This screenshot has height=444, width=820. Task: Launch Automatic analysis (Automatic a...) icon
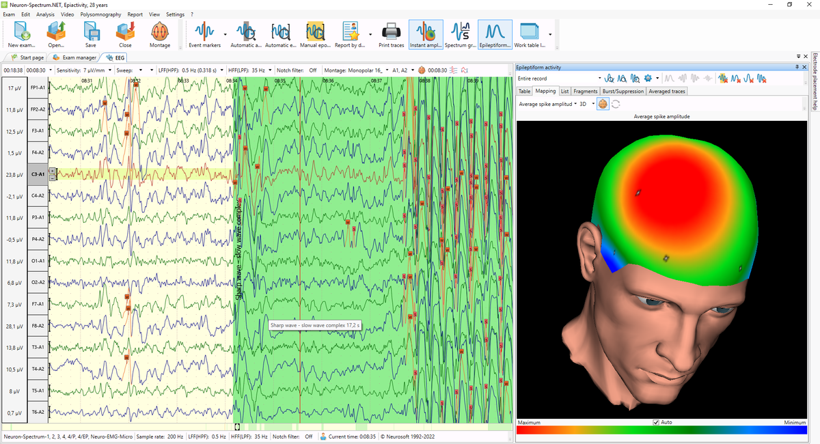click(245, 35)
